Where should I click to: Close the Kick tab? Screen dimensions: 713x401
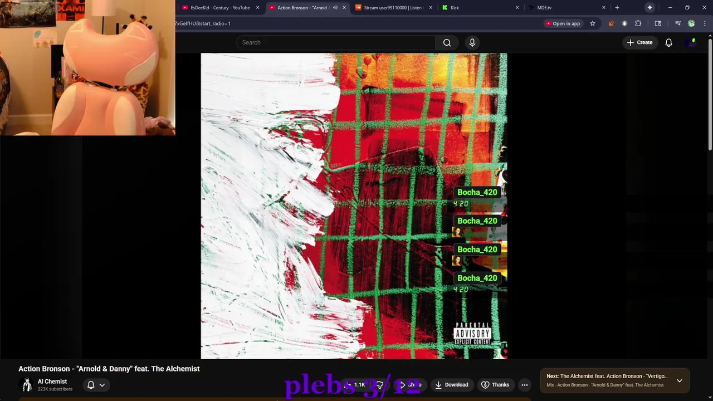(x=517, y=7)
